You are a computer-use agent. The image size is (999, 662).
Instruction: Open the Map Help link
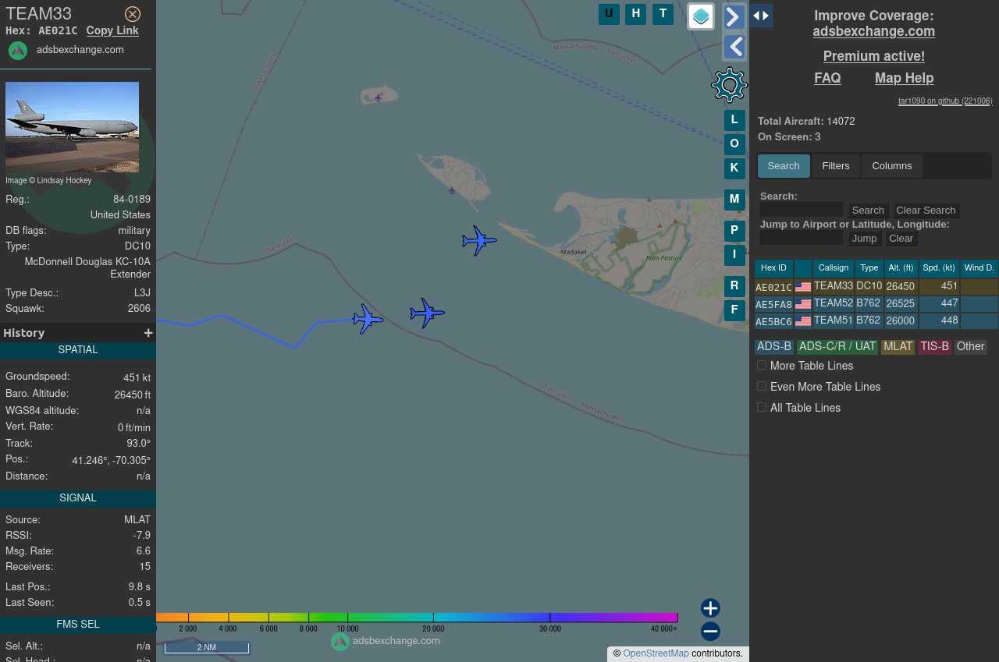(904, 79)
